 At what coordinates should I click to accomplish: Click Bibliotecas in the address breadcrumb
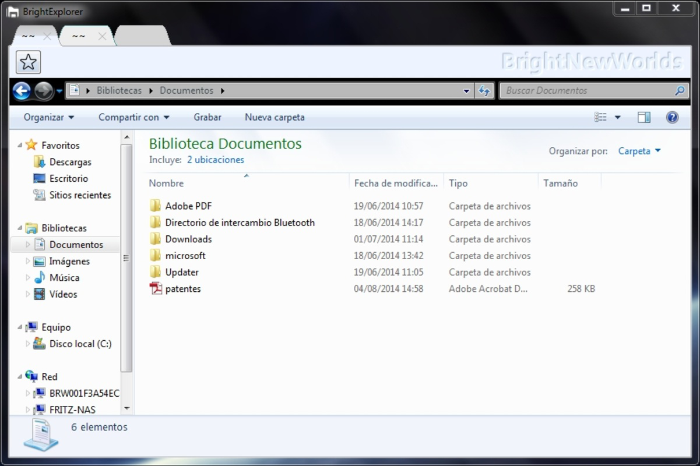click(119, 90)
